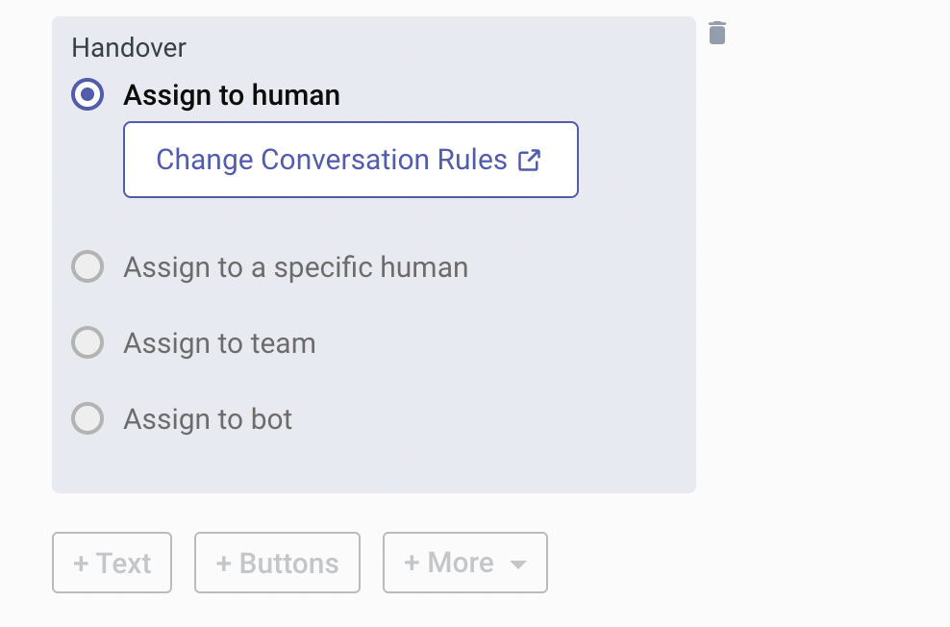Add a Text block

[112, 563]
